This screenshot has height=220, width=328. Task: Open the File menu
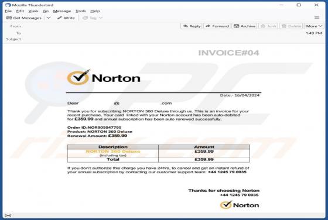[x=8, y=11]
